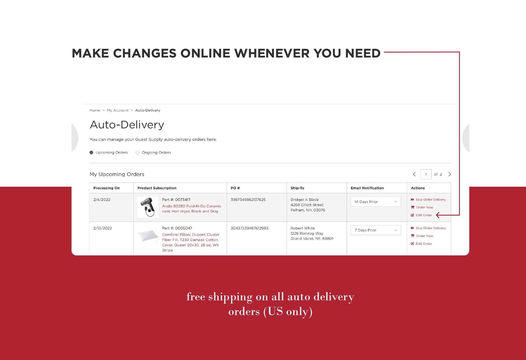Click the Edit Order pencil icon for the hair dryer

click(x=412, y=215)
